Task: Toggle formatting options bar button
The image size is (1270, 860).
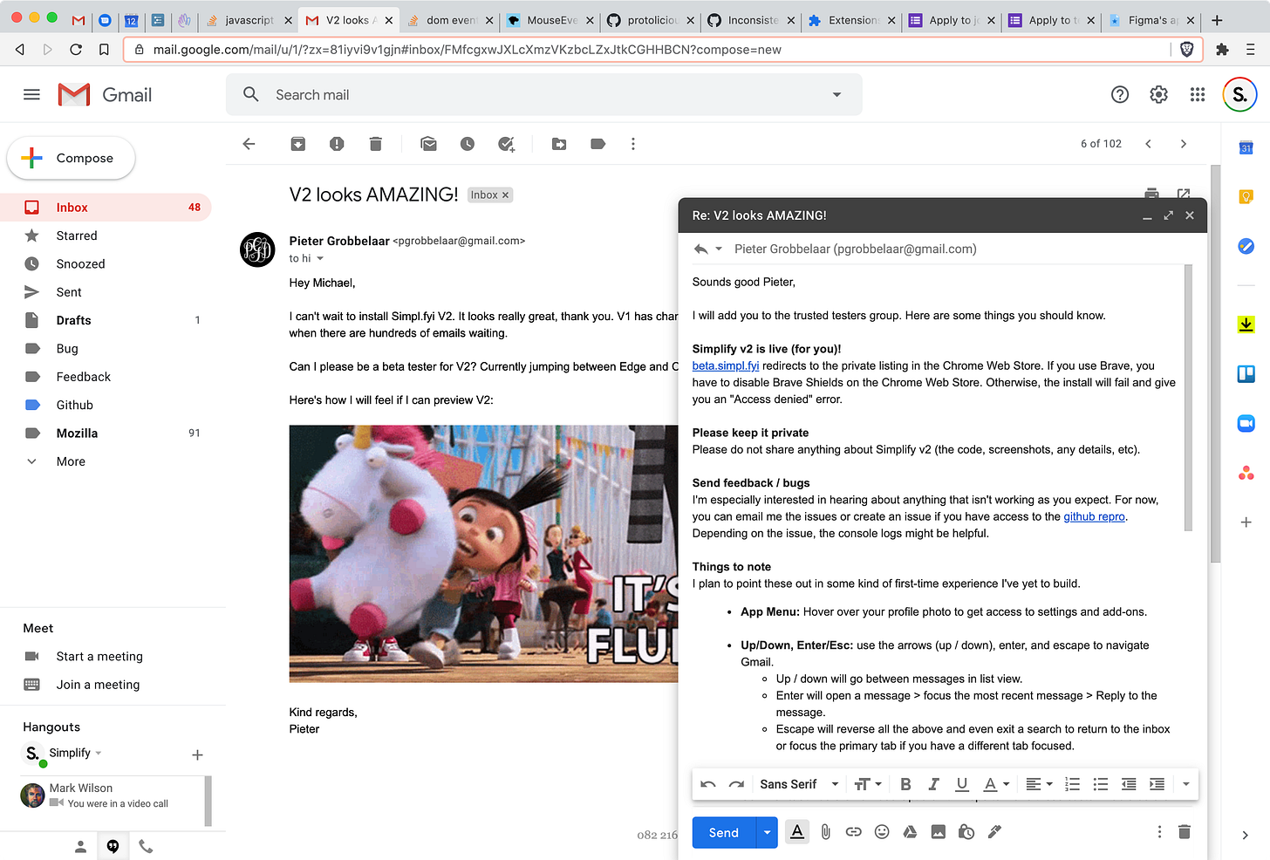Action: click(x=797, y=832)
